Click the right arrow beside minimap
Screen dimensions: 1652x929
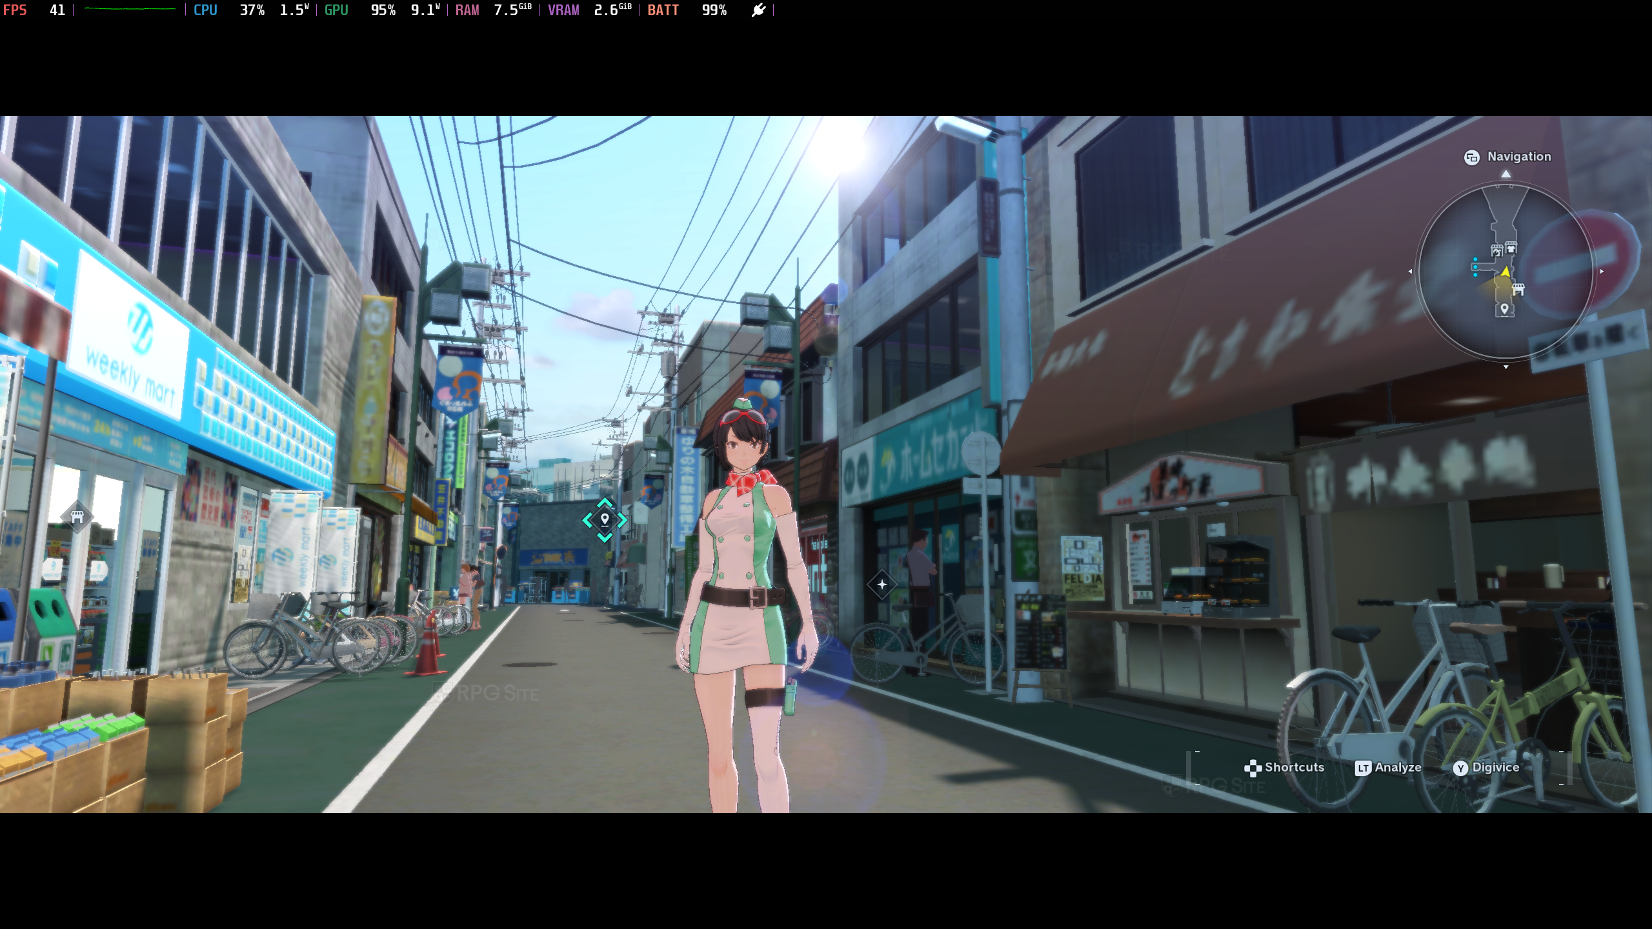point(1602,272)
